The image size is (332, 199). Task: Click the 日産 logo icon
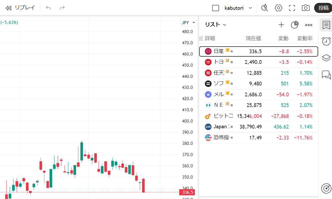point(208,51)
